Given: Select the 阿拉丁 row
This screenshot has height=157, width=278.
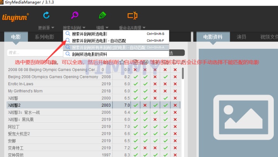Looking at the screenshot, I should tap(93, 127).
